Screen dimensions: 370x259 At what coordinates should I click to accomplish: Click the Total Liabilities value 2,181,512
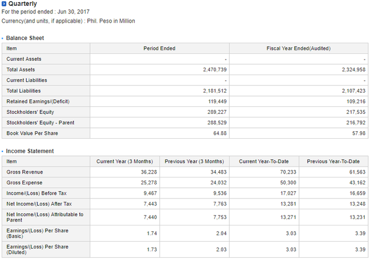(x=214, y=91)
